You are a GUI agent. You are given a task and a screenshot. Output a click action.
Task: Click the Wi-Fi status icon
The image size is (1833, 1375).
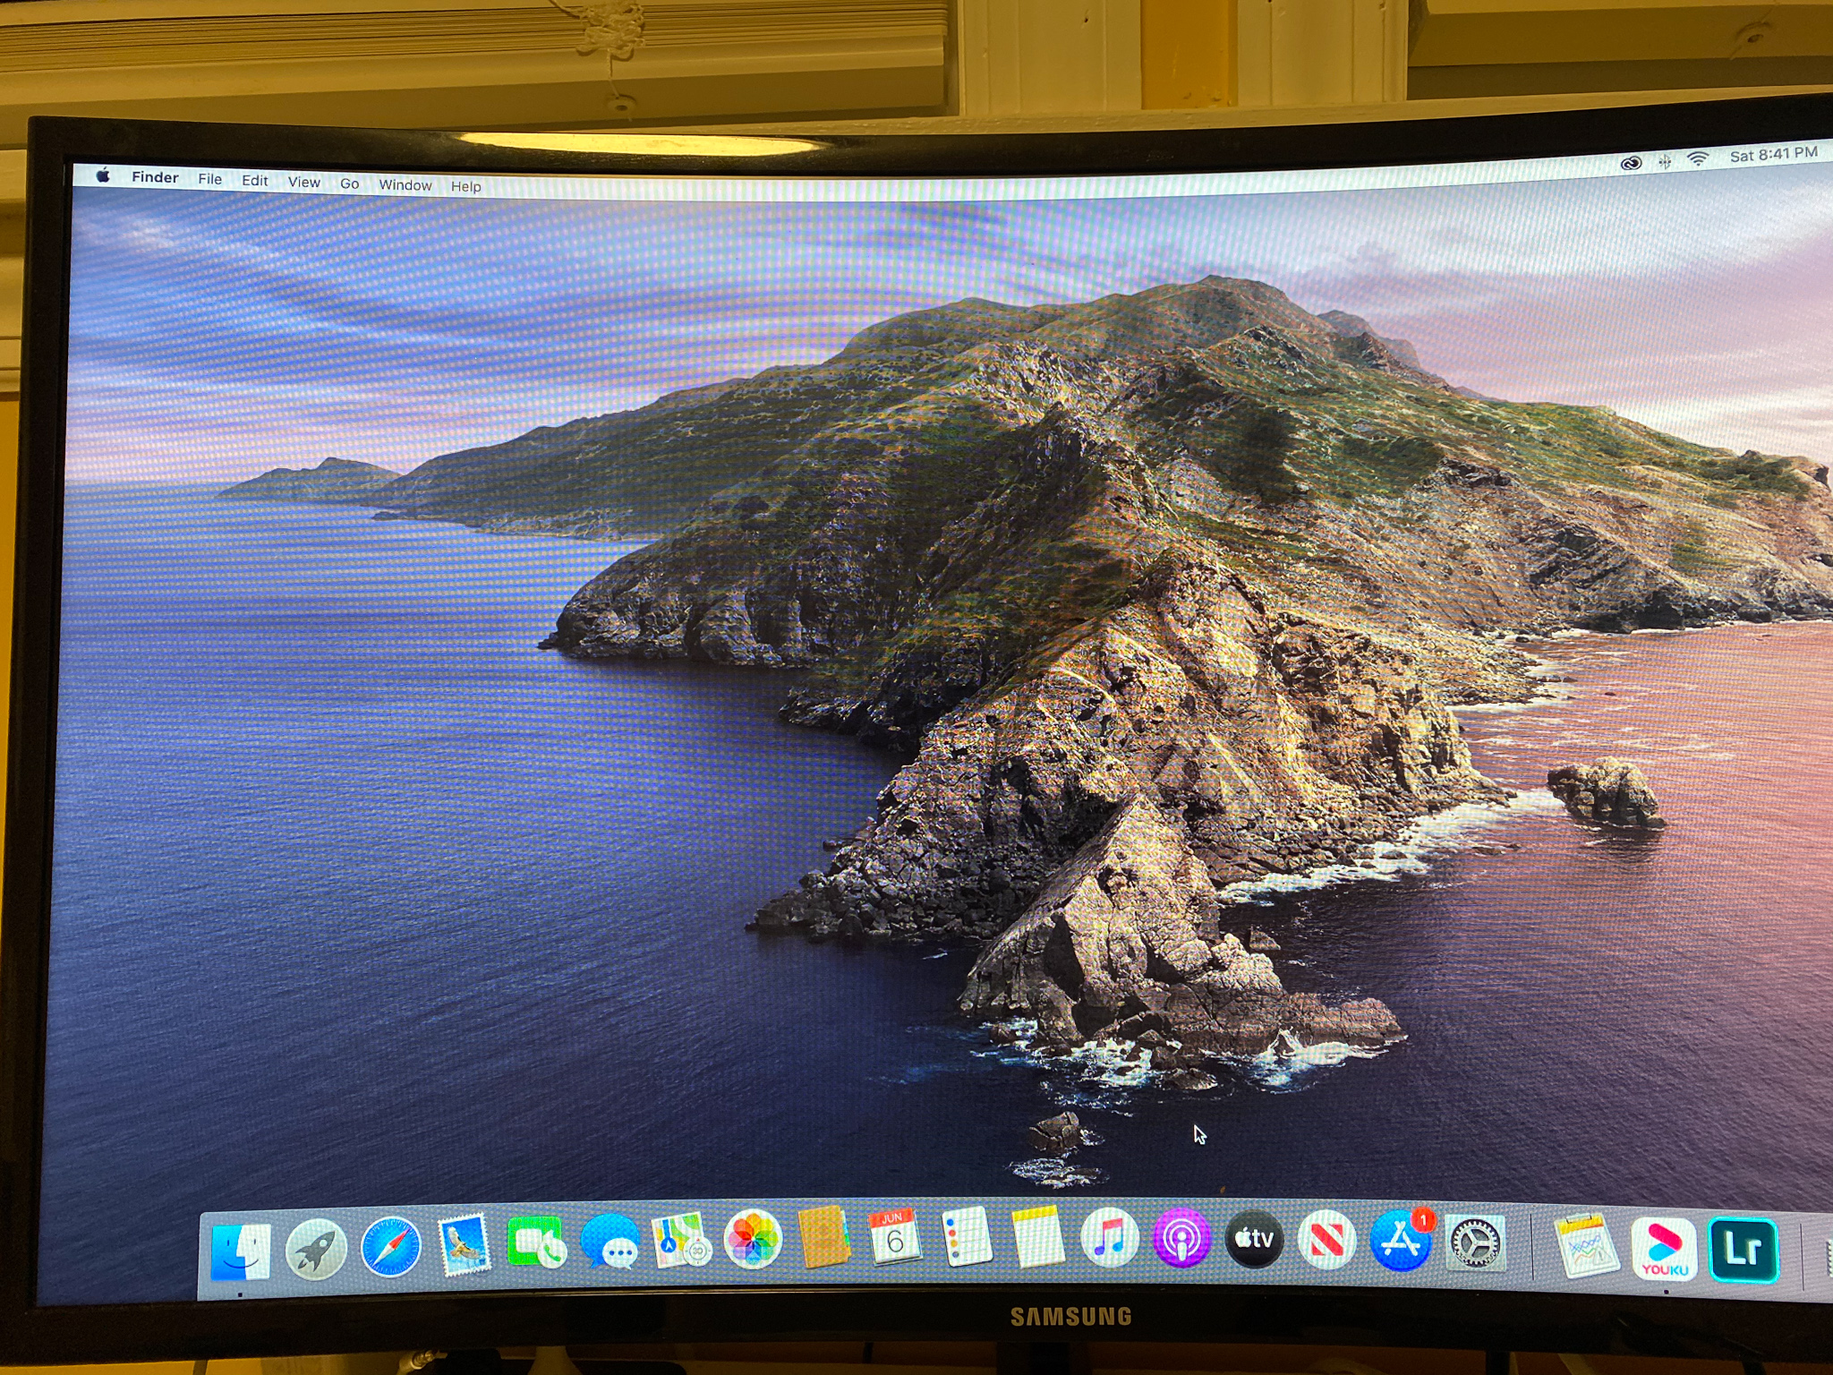(1697, 159)
